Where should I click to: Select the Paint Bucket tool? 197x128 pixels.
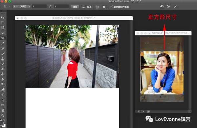click(3, 74)
